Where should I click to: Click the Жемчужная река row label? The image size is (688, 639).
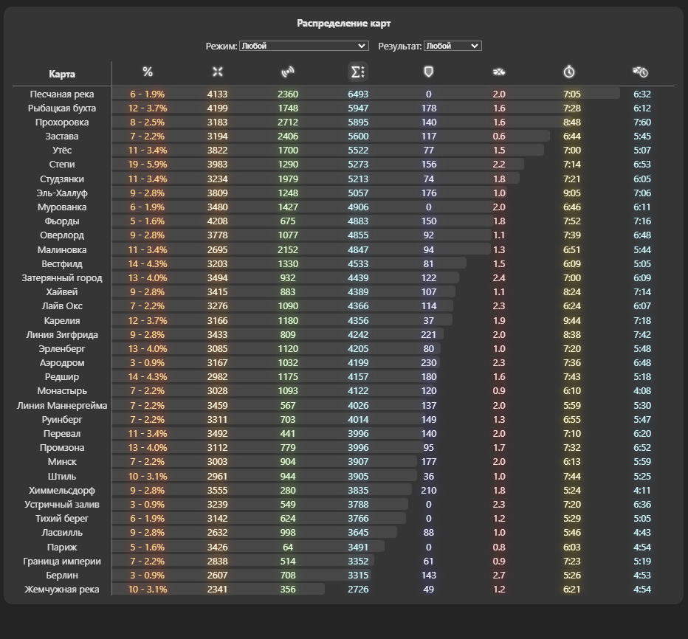click(x=62, y=590)
